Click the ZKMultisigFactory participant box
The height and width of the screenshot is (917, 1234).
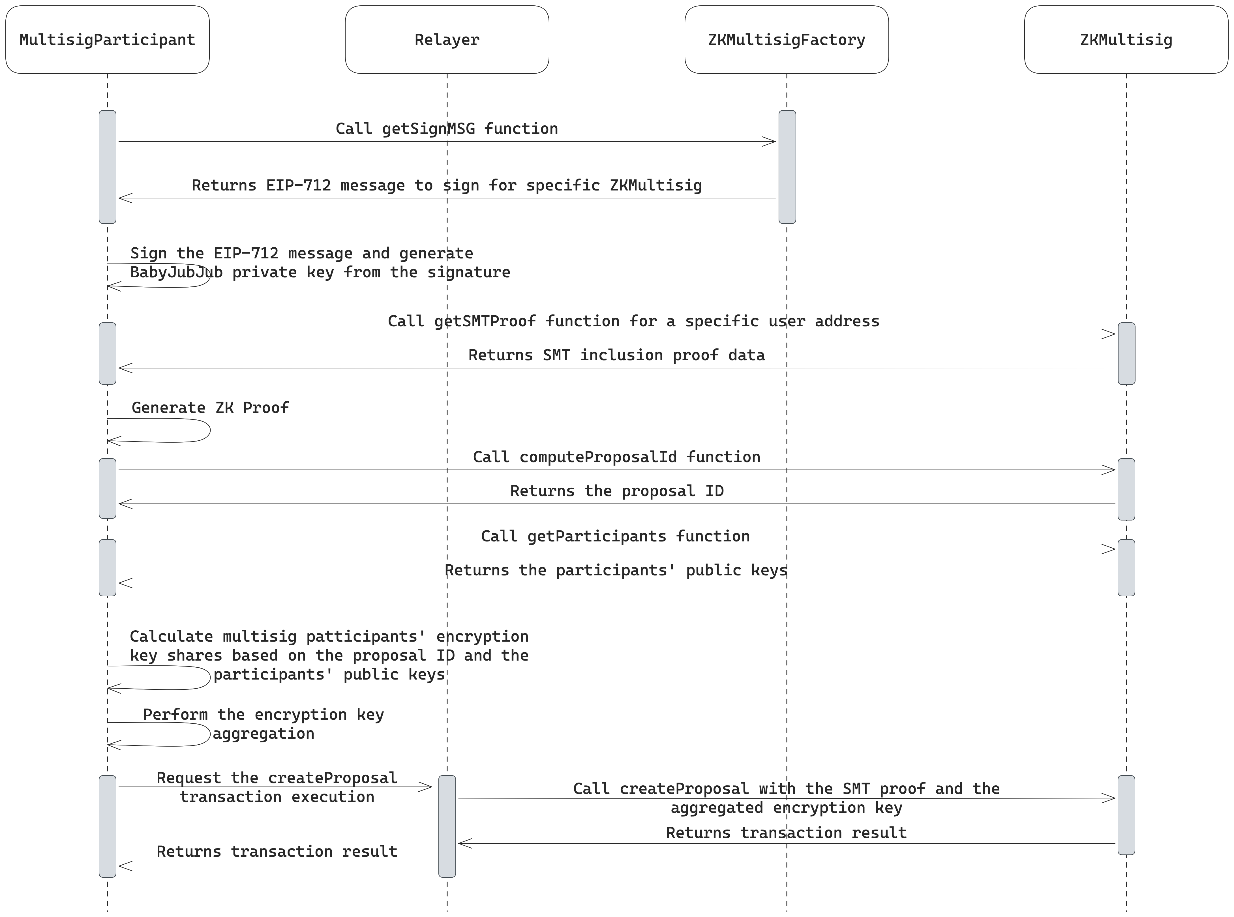786,39
